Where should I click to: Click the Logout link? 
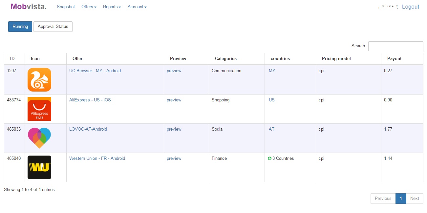410,7
